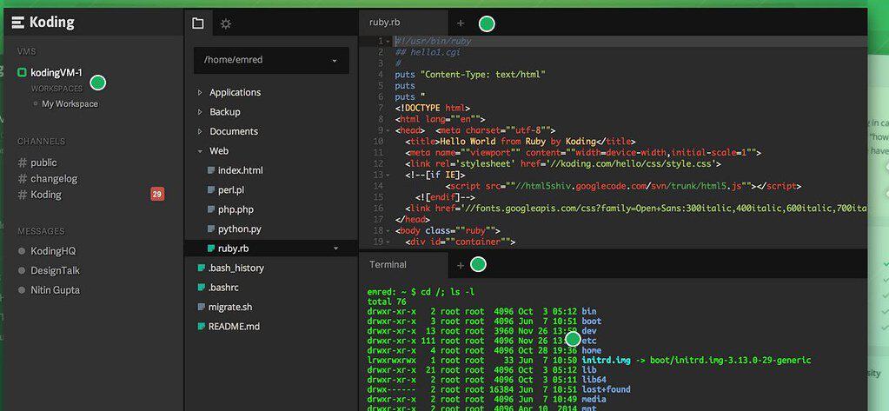Click the .bashrc file icon
This screenshot has width=889, height=411.
tap(202, 288)
